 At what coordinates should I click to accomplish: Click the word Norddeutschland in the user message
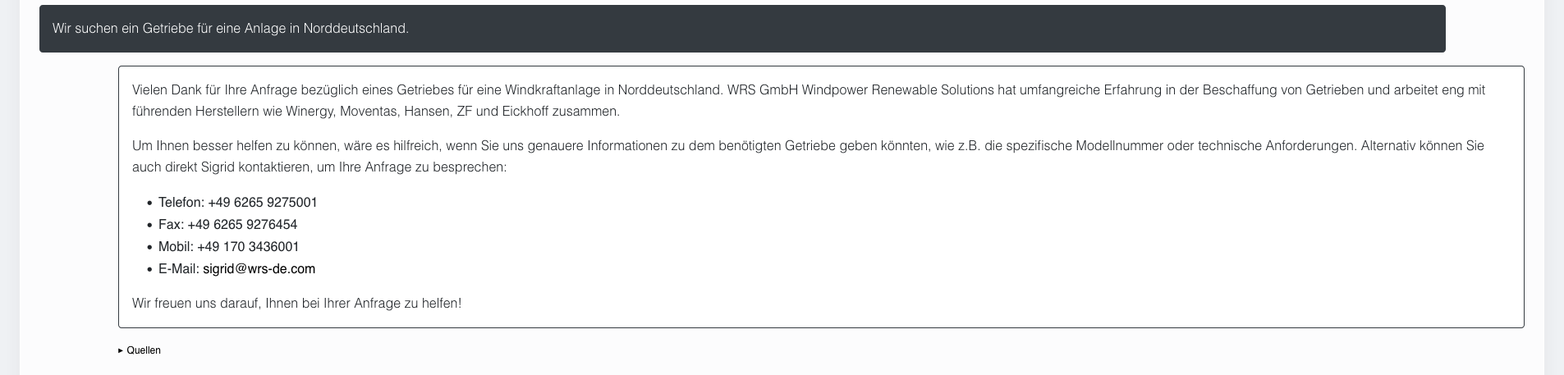[355, 29]
